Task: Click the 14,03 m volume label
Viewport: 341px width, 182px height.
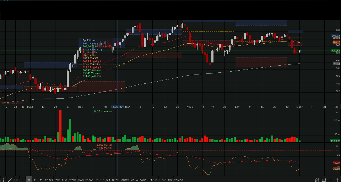Action: [x=335, y=141]
